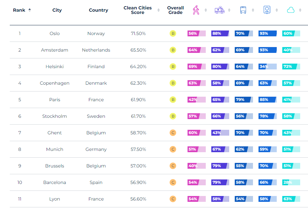
Task: Click the cloud air quality icon
Action: point(291,10)
